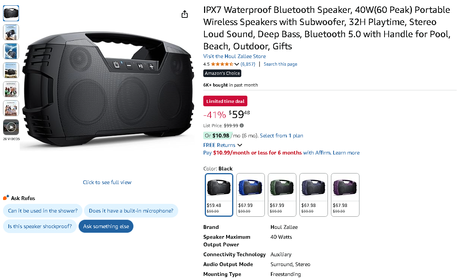The width and height of the screenshot is (459, 279).
Task: Click Affirm "Learn more" link
Action: [346, 153]
